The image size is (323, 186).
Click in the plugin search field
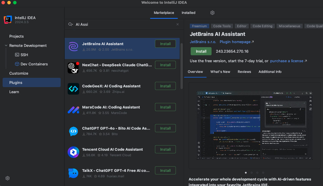coord(124,24)
